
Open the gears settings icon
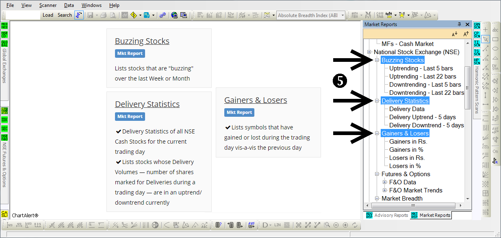163,15
